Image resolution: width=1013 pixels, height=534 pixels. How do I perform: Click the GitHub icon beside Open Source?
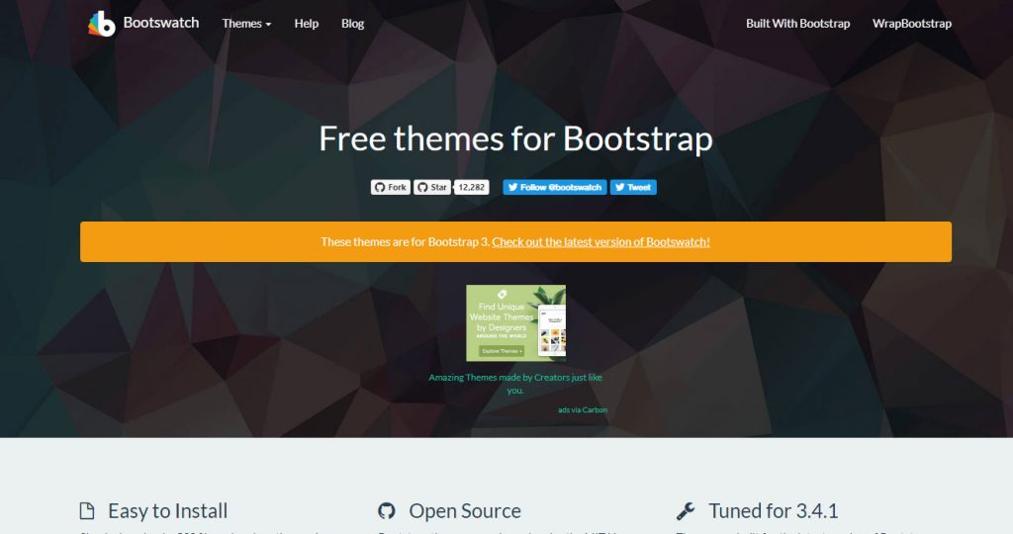[387, 510]
